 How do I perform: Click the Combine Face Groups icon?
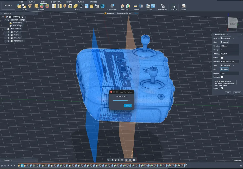(47, 6)
